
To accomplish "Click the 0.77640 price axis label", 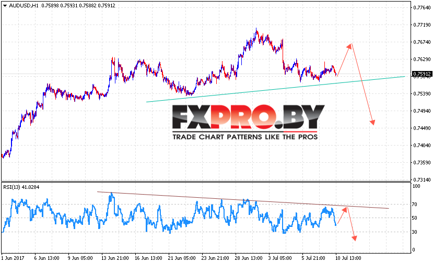I will (x=422, y=8).
